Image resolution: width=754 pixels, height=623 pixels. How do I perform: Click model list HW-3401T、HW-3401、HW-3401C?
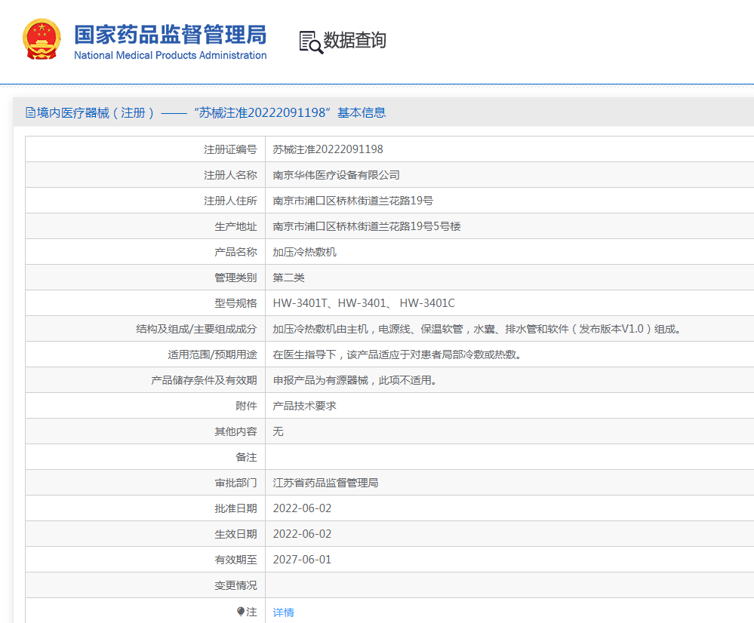[x=364, y=303]
